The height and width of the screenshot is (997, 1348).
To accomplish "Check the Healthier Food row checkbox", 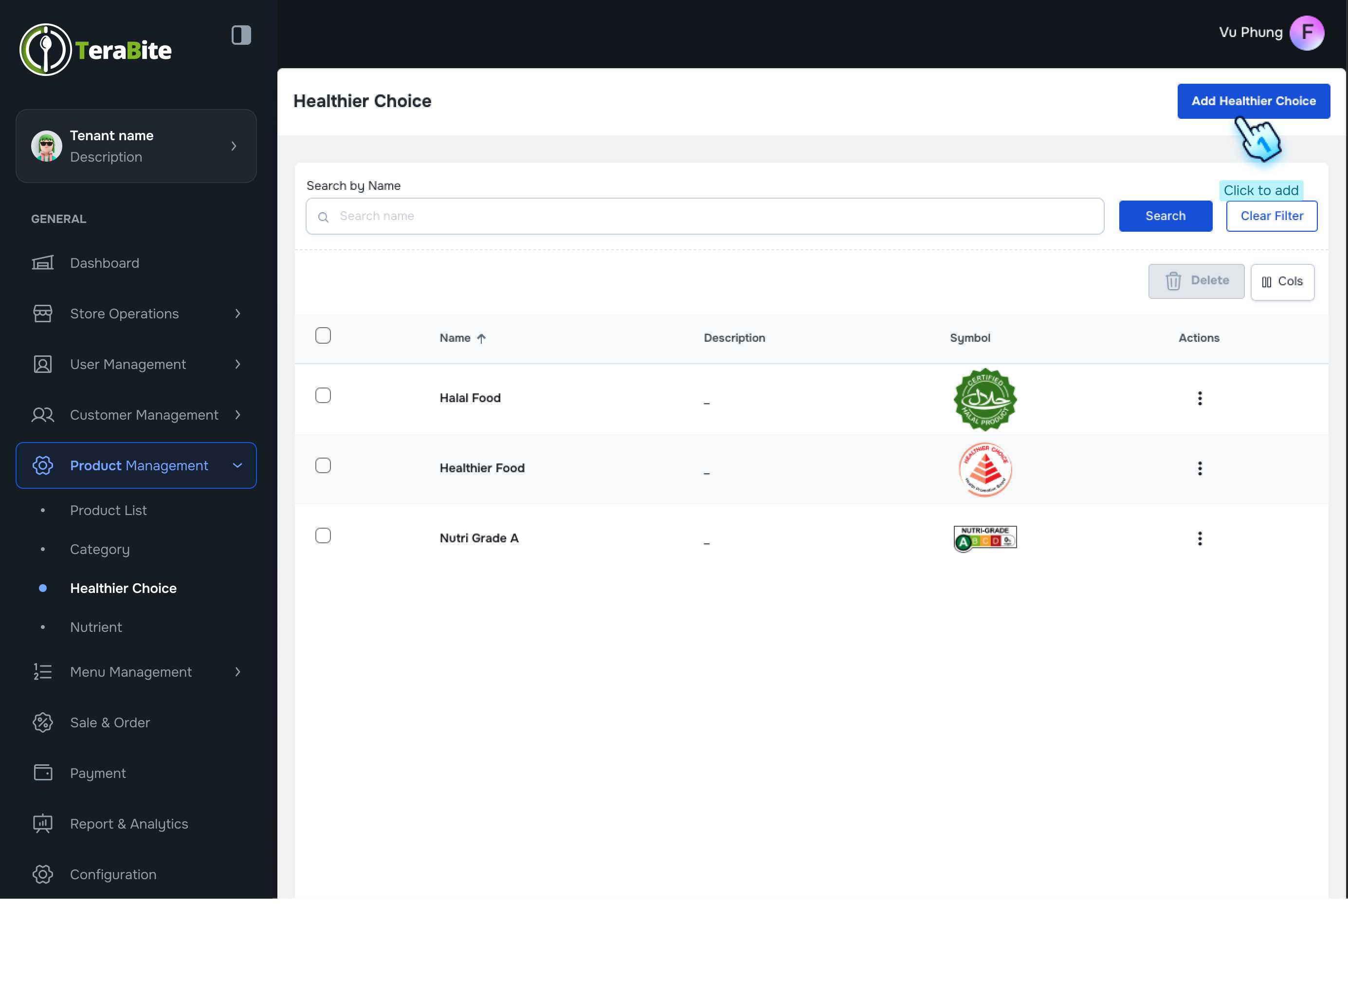I will point(323,466).
